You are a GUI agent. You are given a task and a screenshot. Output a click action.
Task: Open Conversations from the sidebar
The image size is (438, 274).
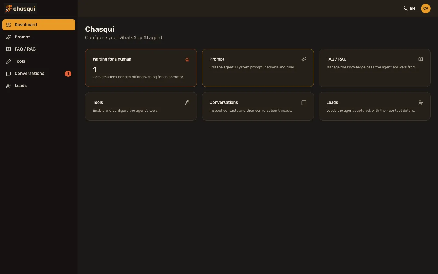[x=39, y=74]
